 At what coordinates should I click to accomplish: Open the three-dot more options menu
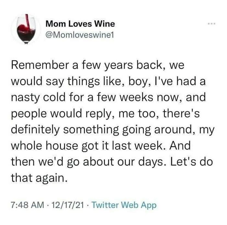(x=212, y=23)
